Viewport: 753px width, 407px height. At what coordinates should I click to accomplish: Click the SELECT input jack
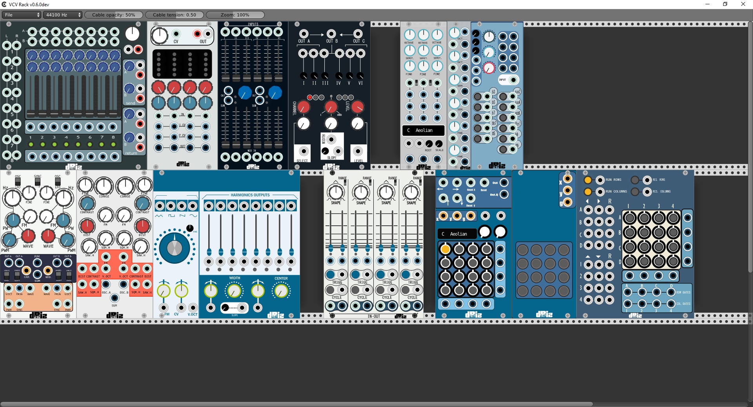click(x=303, y=151)
